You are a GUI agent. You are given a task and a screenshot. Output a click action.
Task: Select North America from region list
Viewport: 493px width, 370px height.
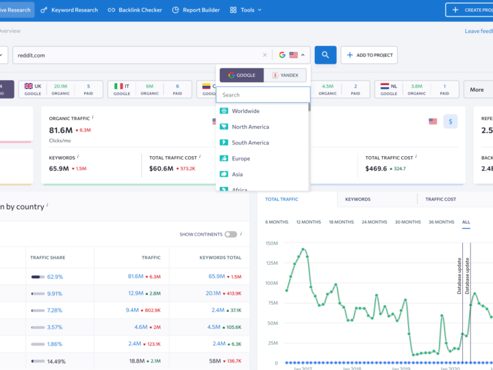coord(262,127)
